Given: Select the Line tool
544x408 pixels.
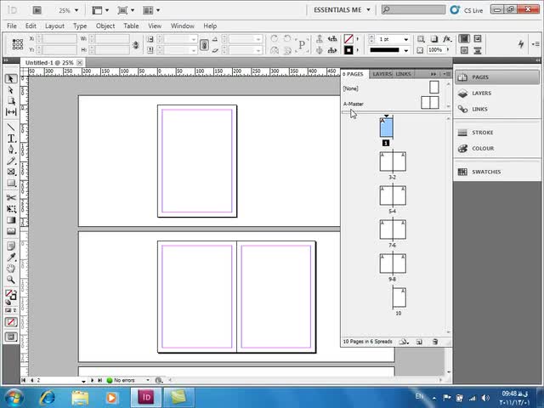Looking at the screenshot, I should click(11, 127).
